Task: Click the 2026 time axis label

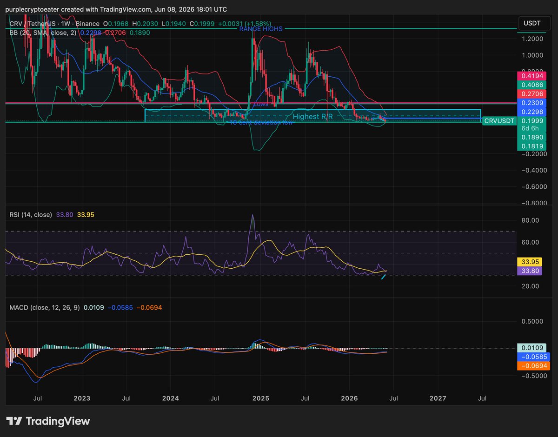Action: pyautogui.click(x=349, y=398)
